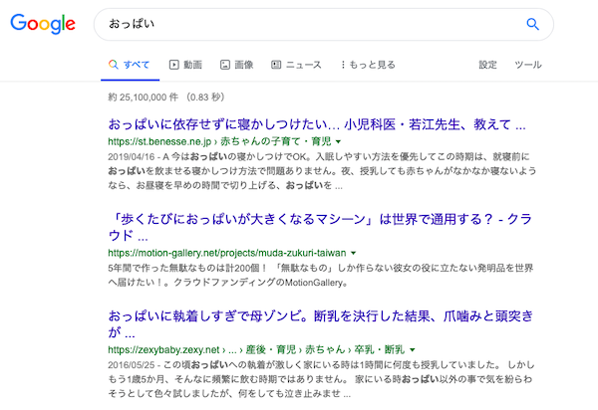Click the zexybaby.zexy.net URL
Screen dimensions: 598x410
click(163, 350)
